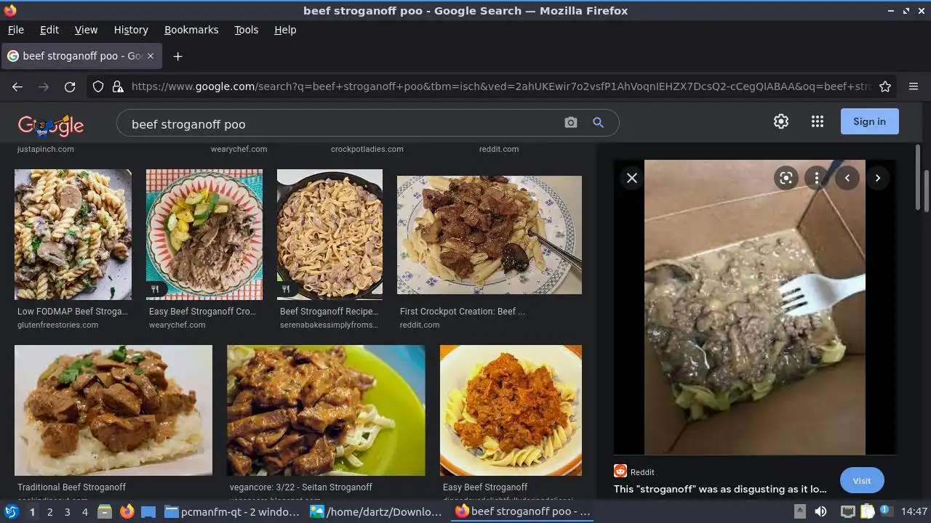Image resolution: width=931 pixels, height=523 pixels.
Task: Click 'First Crockpot Creation: Beef ...' caption
Action: [x=463, y=311]
